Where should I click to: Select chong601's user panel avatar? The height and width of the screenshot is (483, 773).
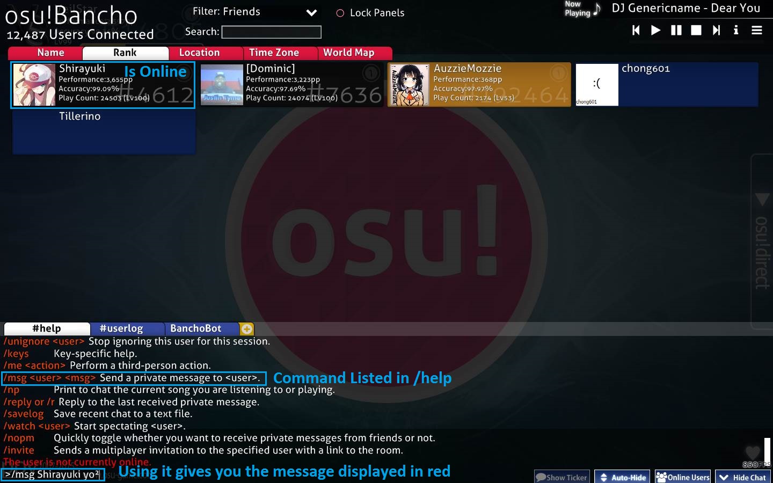point(597,85)
